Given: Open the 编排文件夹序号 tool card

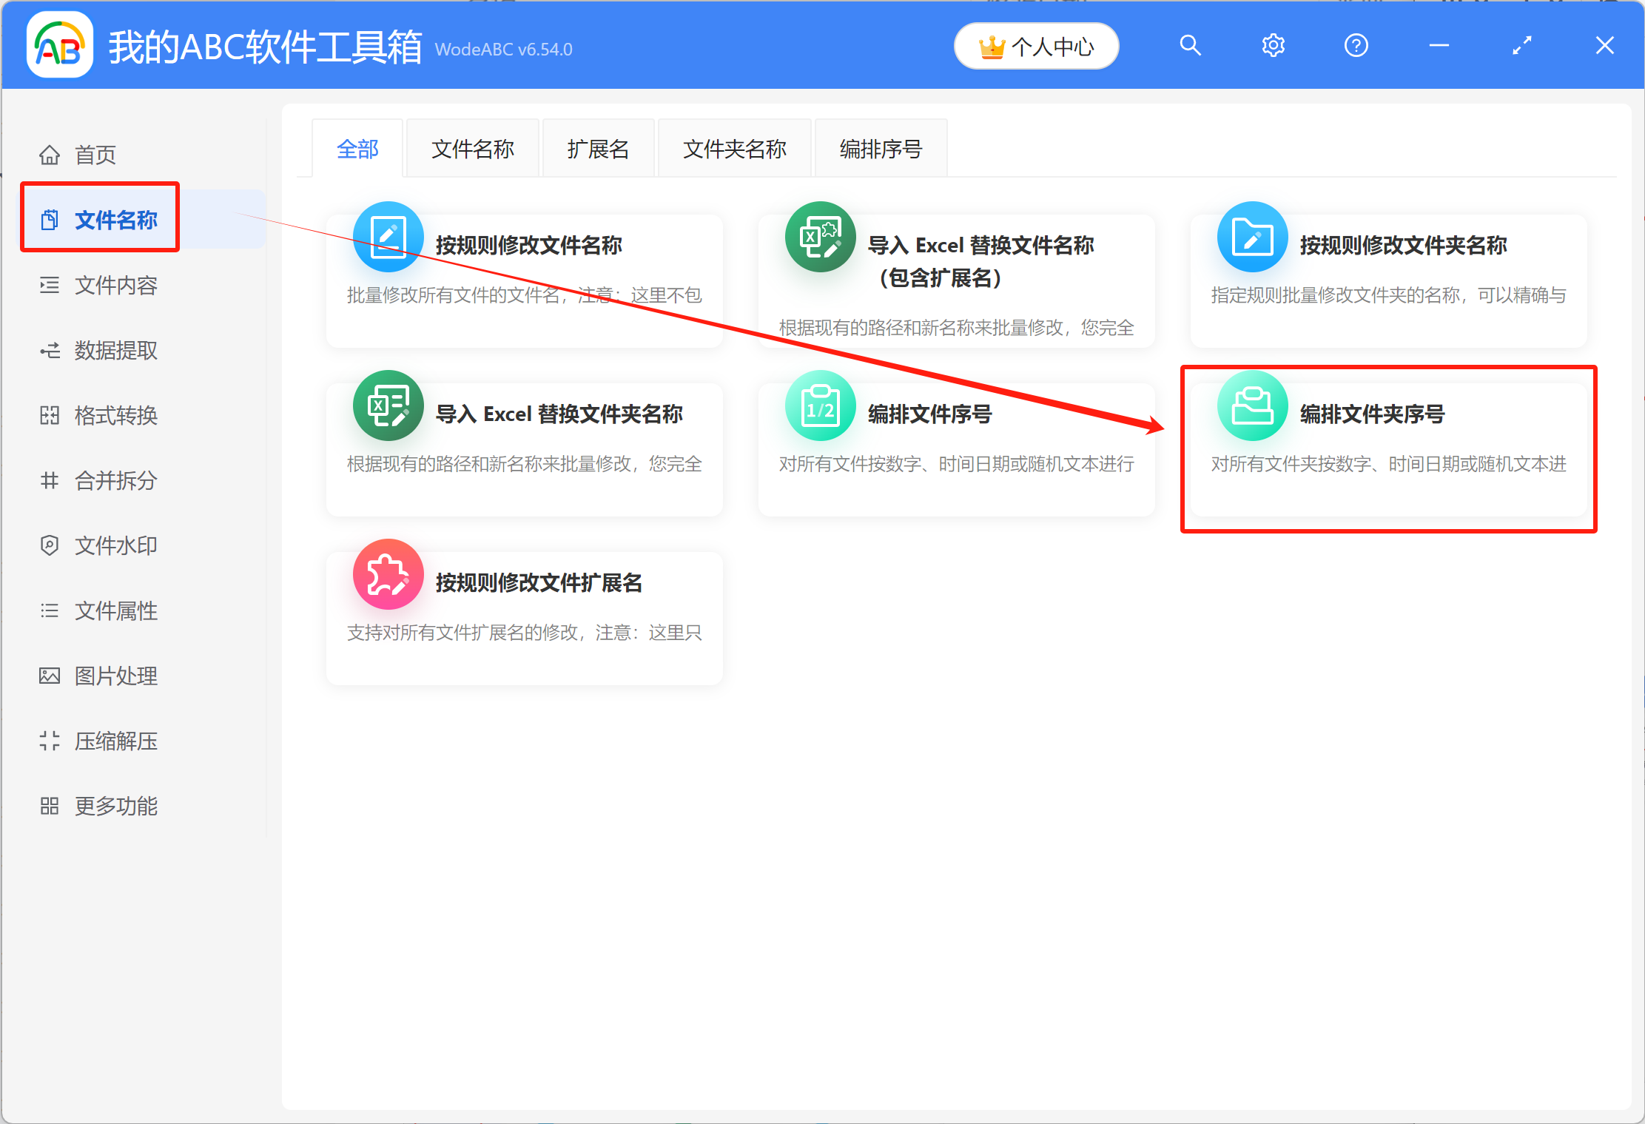Looking at the screenshot, I should point(1389,444).
